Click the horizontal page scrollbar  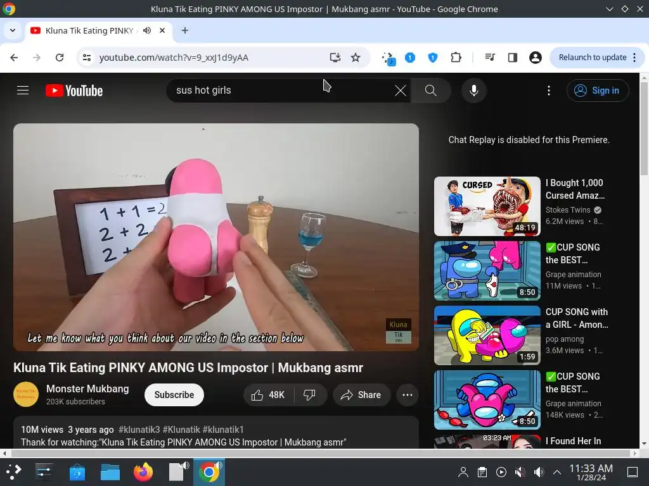coord(319,453)
